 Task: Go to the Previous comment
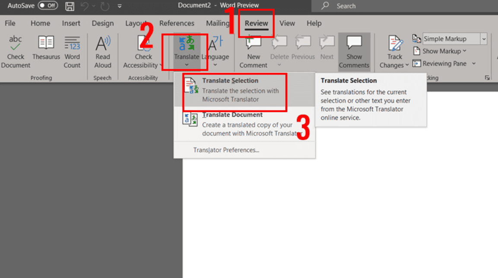(x=303, y=48)
